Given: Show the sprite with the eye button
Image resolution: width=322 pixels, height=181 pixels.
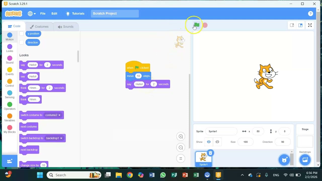Looking at the screenshot, I should 209,142.
